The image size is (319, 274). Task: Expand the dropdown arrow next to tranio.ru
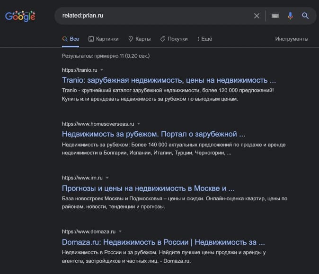[102, 70]
